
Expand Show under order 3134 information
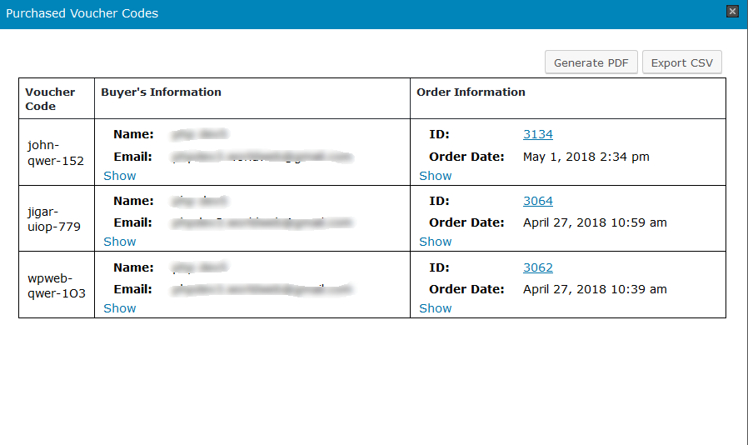tap(435, 176)
